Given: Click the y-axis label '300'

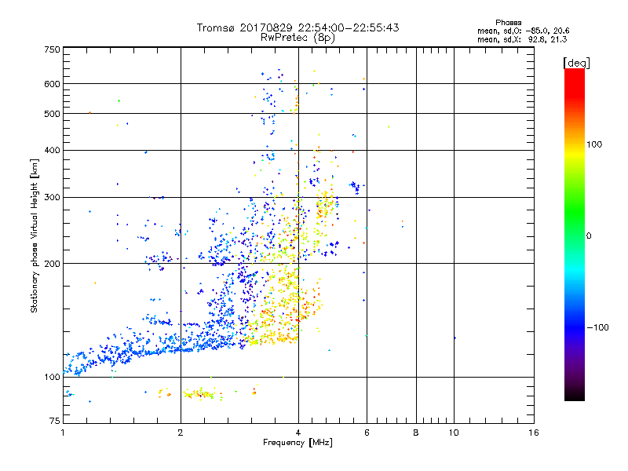Looking at the screenshot, I should click(52, 197).
